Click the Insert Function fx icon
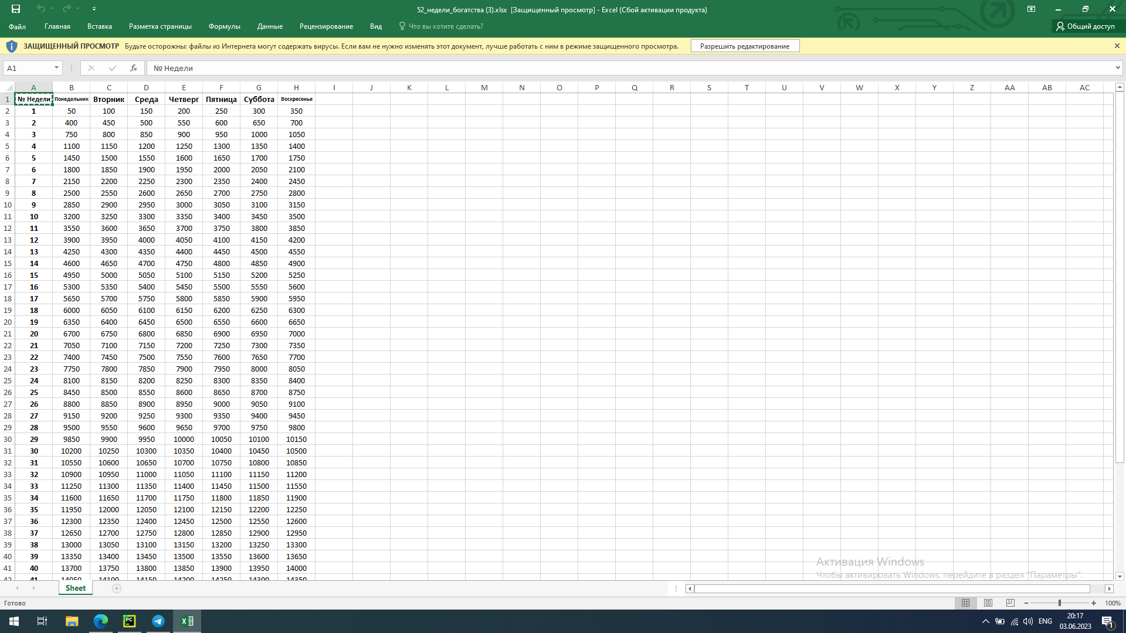The image size is (1126, 633). click(x=134, y=68)
